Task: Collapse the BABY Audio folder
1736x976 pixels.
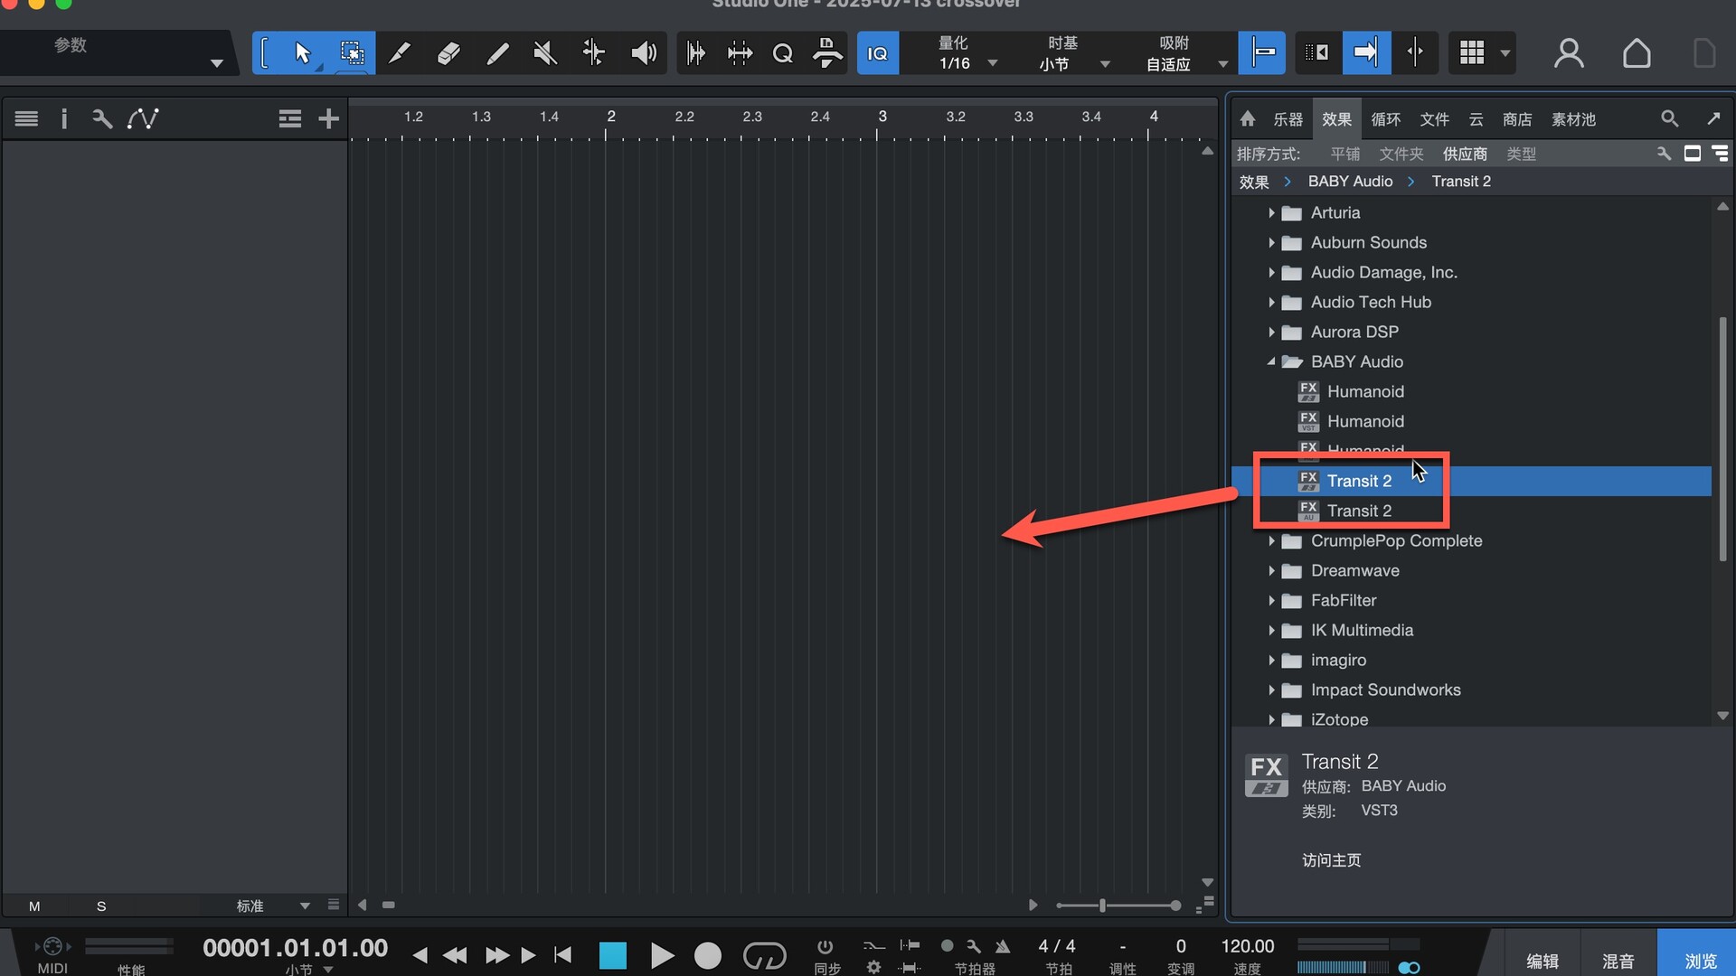Action: tap(1271, 361)
